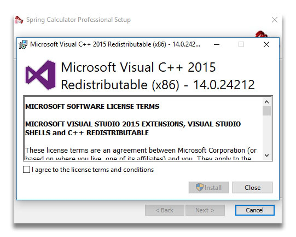Click the license terms scrollbar thumb
This screenshot has width=296, height=237.
(266, 111)
